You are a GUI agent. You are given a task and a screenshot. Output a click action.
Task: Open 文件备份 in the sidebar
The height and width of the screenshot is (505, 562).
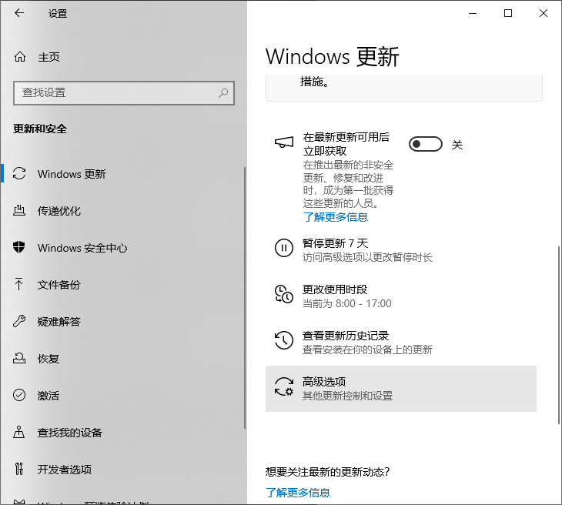pos(59,285)
